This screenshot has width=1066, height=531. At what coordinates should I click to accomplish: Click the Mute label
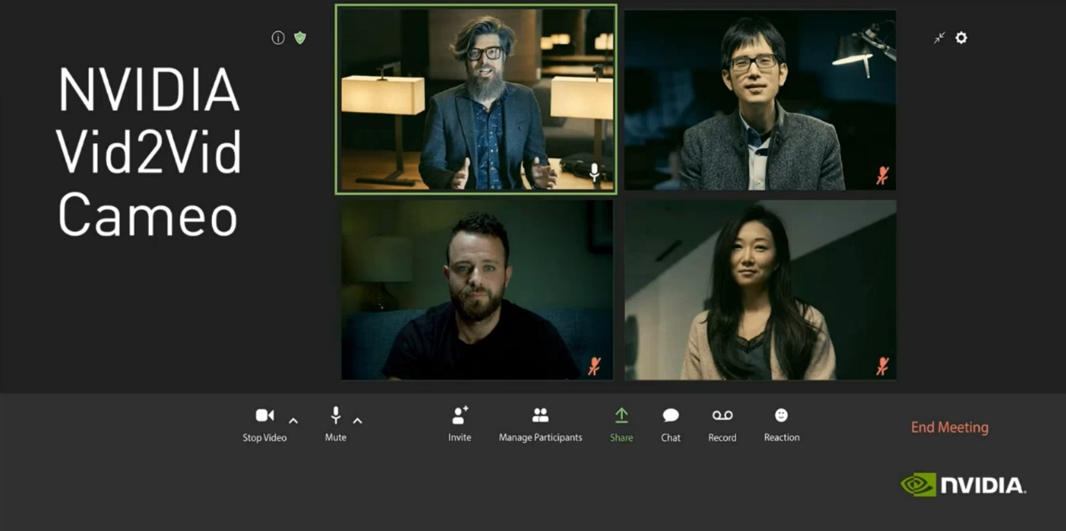point(336,438)
